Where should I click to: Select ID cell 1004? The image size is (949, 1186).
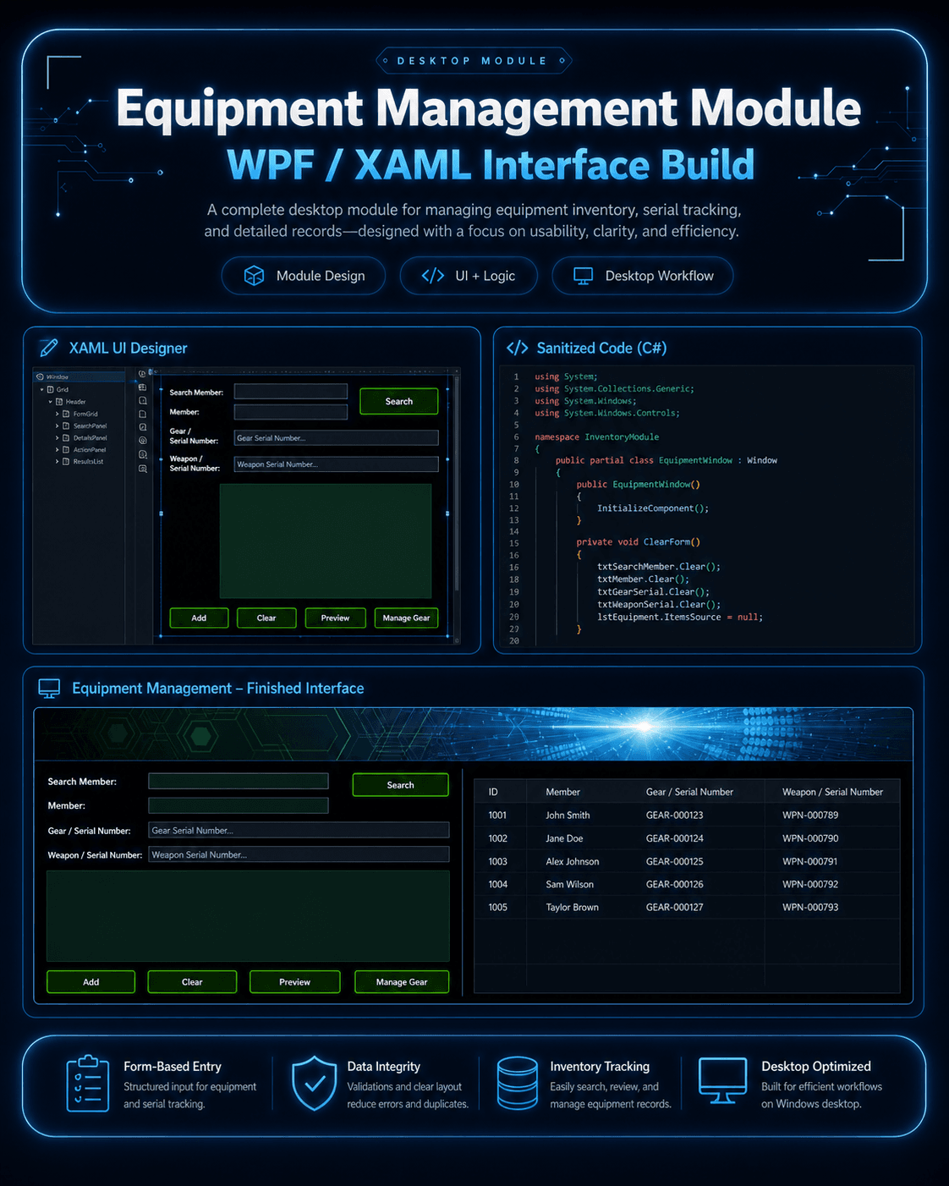(x=497, y=884)
